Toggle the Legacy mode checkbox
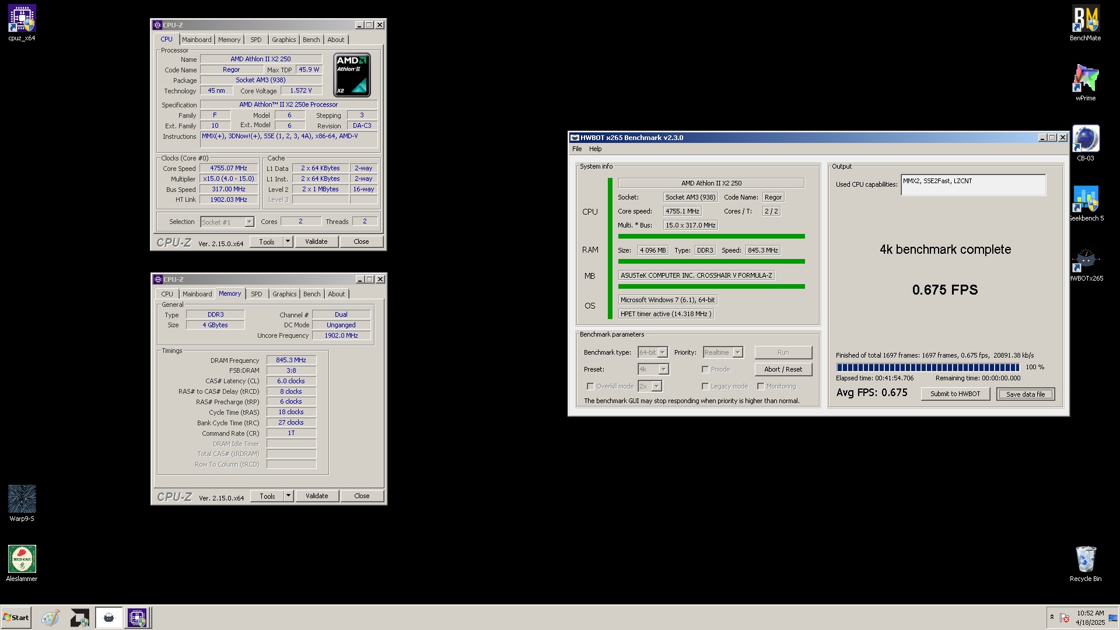 coord(705,386)
